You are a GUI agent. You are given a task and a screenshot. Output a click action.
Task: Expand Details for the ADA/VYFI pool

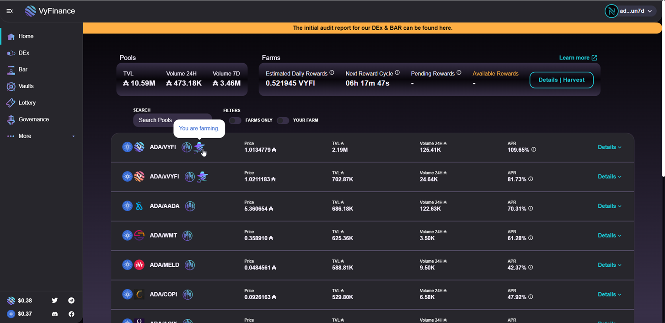609,147
